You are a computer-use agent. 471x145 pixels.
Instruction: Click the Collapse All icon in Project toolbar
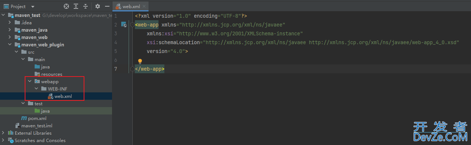(x=86, y=6)
